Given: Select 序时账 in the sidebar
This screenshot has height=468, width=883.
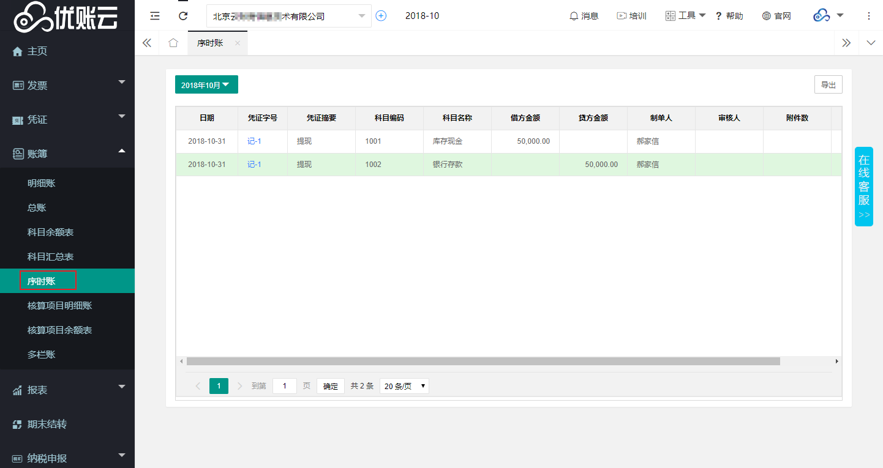Looking at the screenshot, I should (67, 281).
